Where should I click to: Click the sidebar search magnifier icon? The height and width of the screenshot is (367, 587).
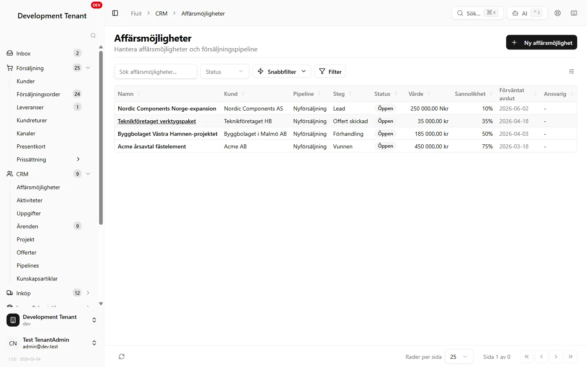point(93,35)
